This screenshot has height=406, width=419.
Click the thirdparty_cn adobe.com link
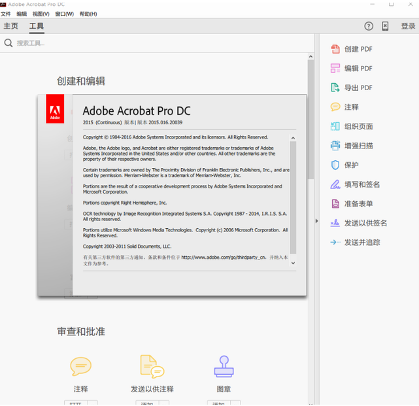click(224, 258)
